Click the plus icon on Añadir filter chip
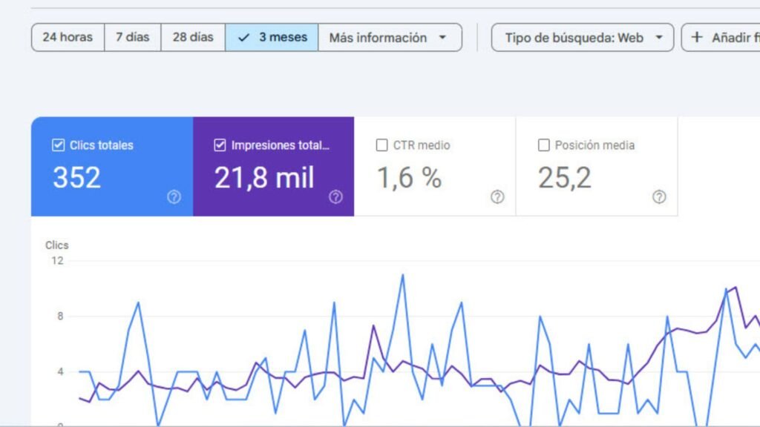 click(x=696, y=37)
